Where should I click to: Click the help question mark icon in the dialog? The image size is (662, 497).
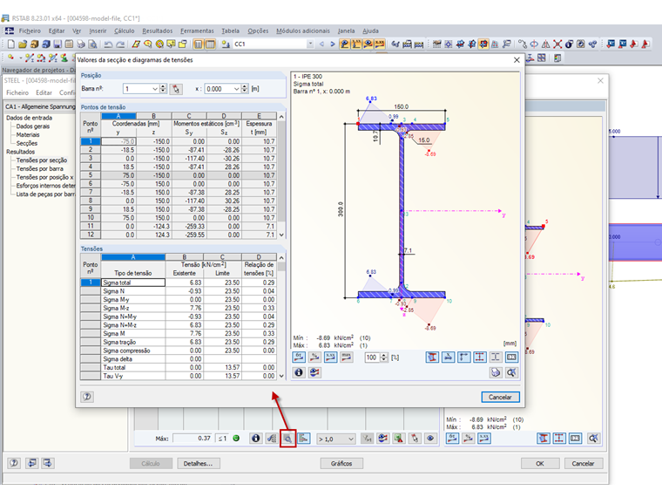pos(87,397)
